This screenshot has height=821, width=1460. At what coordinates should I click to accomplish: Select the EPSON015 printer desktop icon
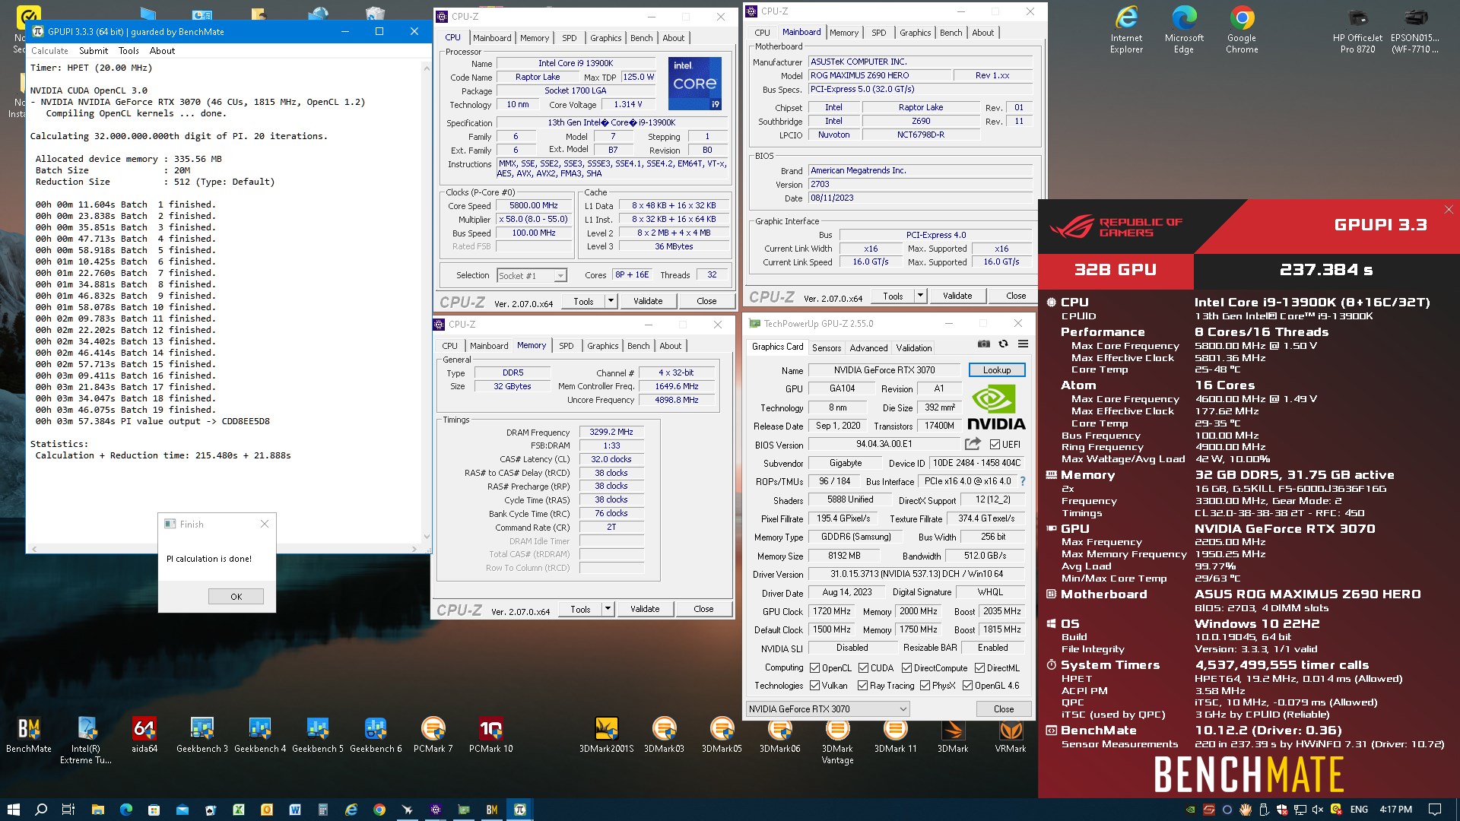click(1415, 30)
